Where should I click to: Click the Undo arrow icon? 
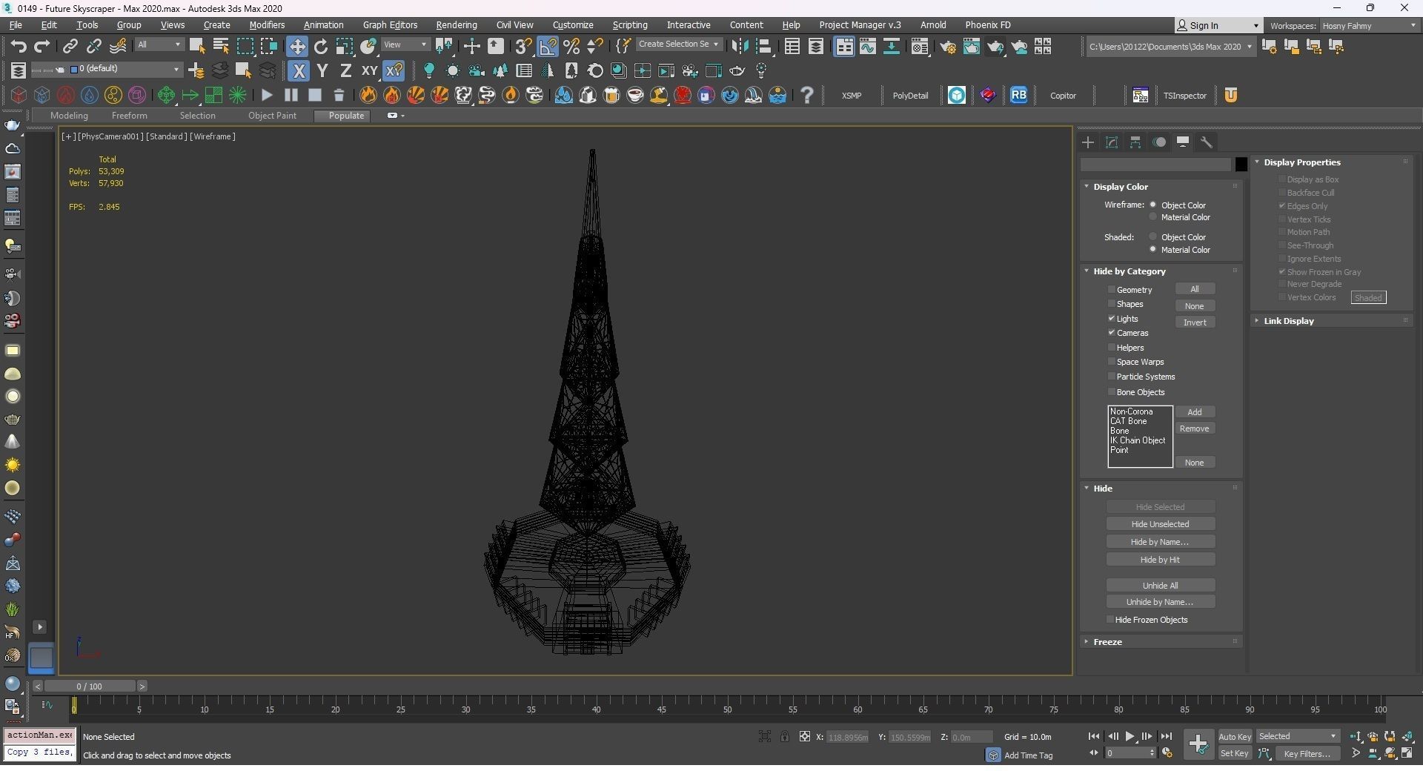[x=19, y=46]
